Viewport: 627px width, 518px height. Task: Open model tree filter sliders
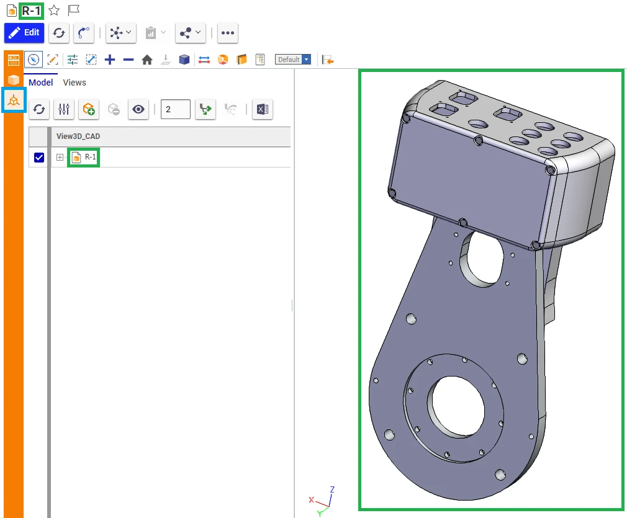point(64,109)
